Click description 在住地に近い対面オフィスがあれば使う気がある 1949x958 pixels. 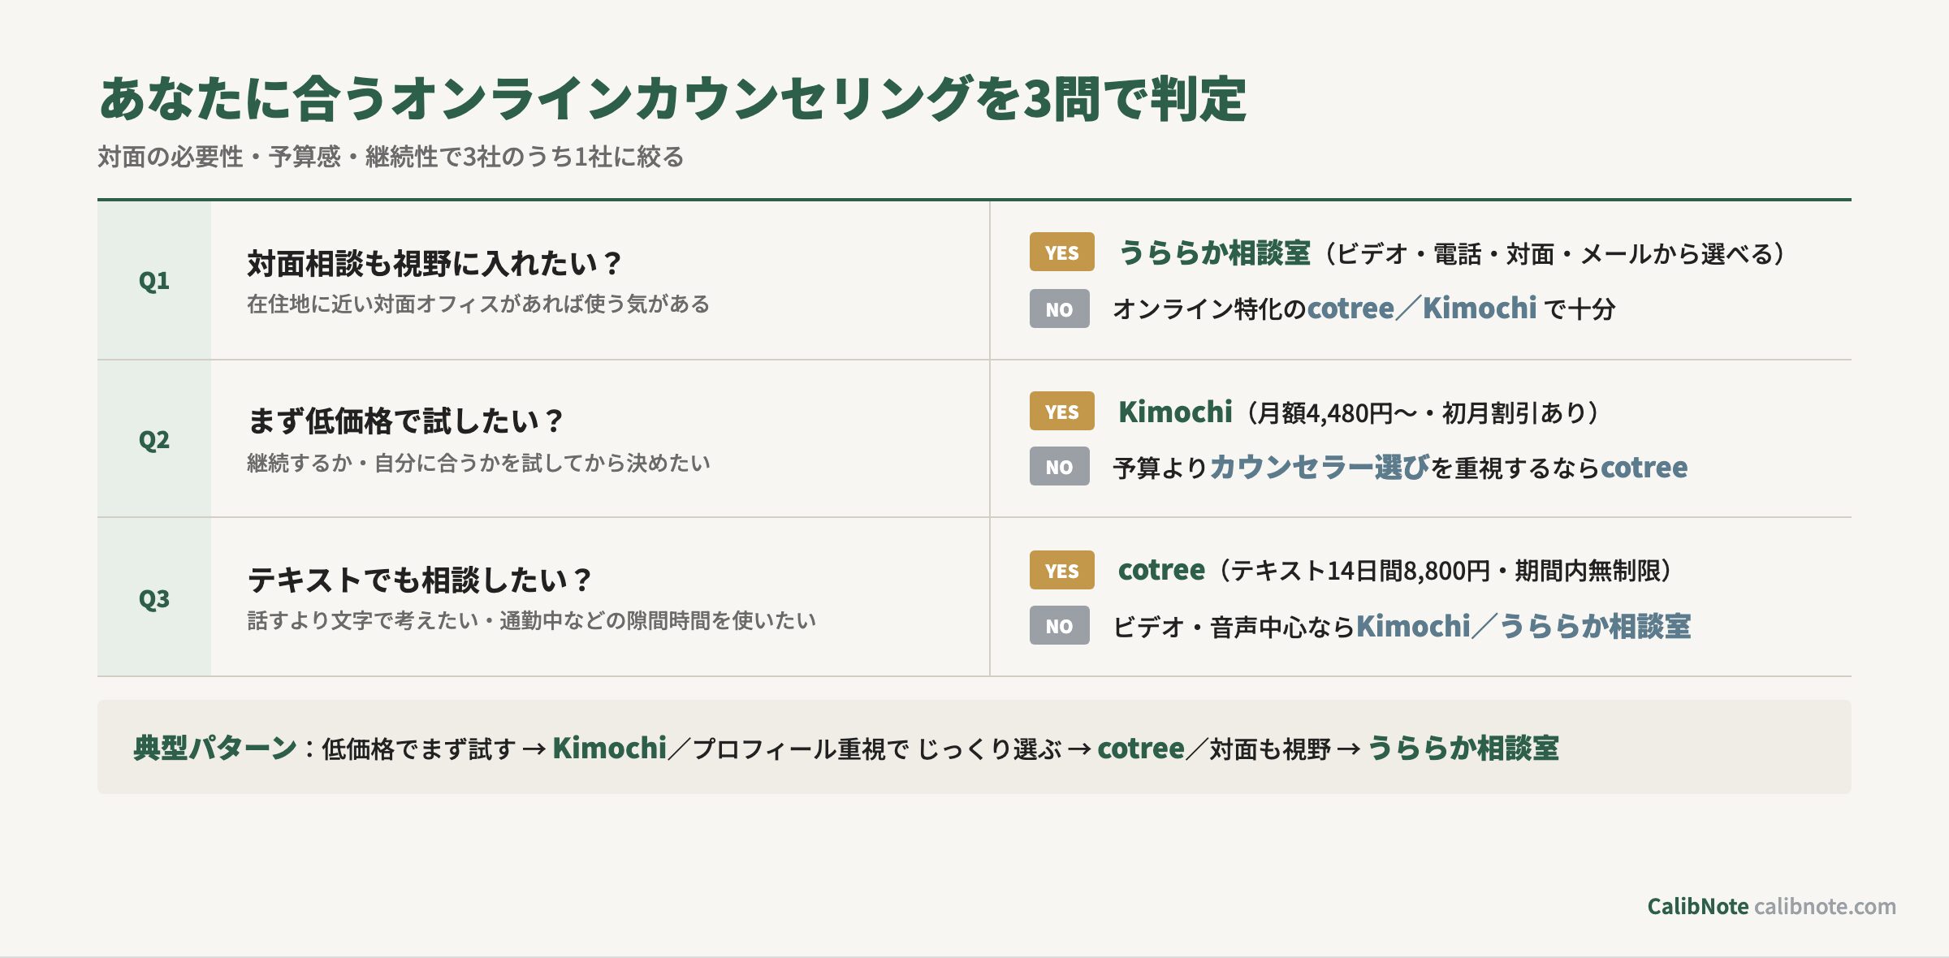pyautogui.click(x=478, y=304)
